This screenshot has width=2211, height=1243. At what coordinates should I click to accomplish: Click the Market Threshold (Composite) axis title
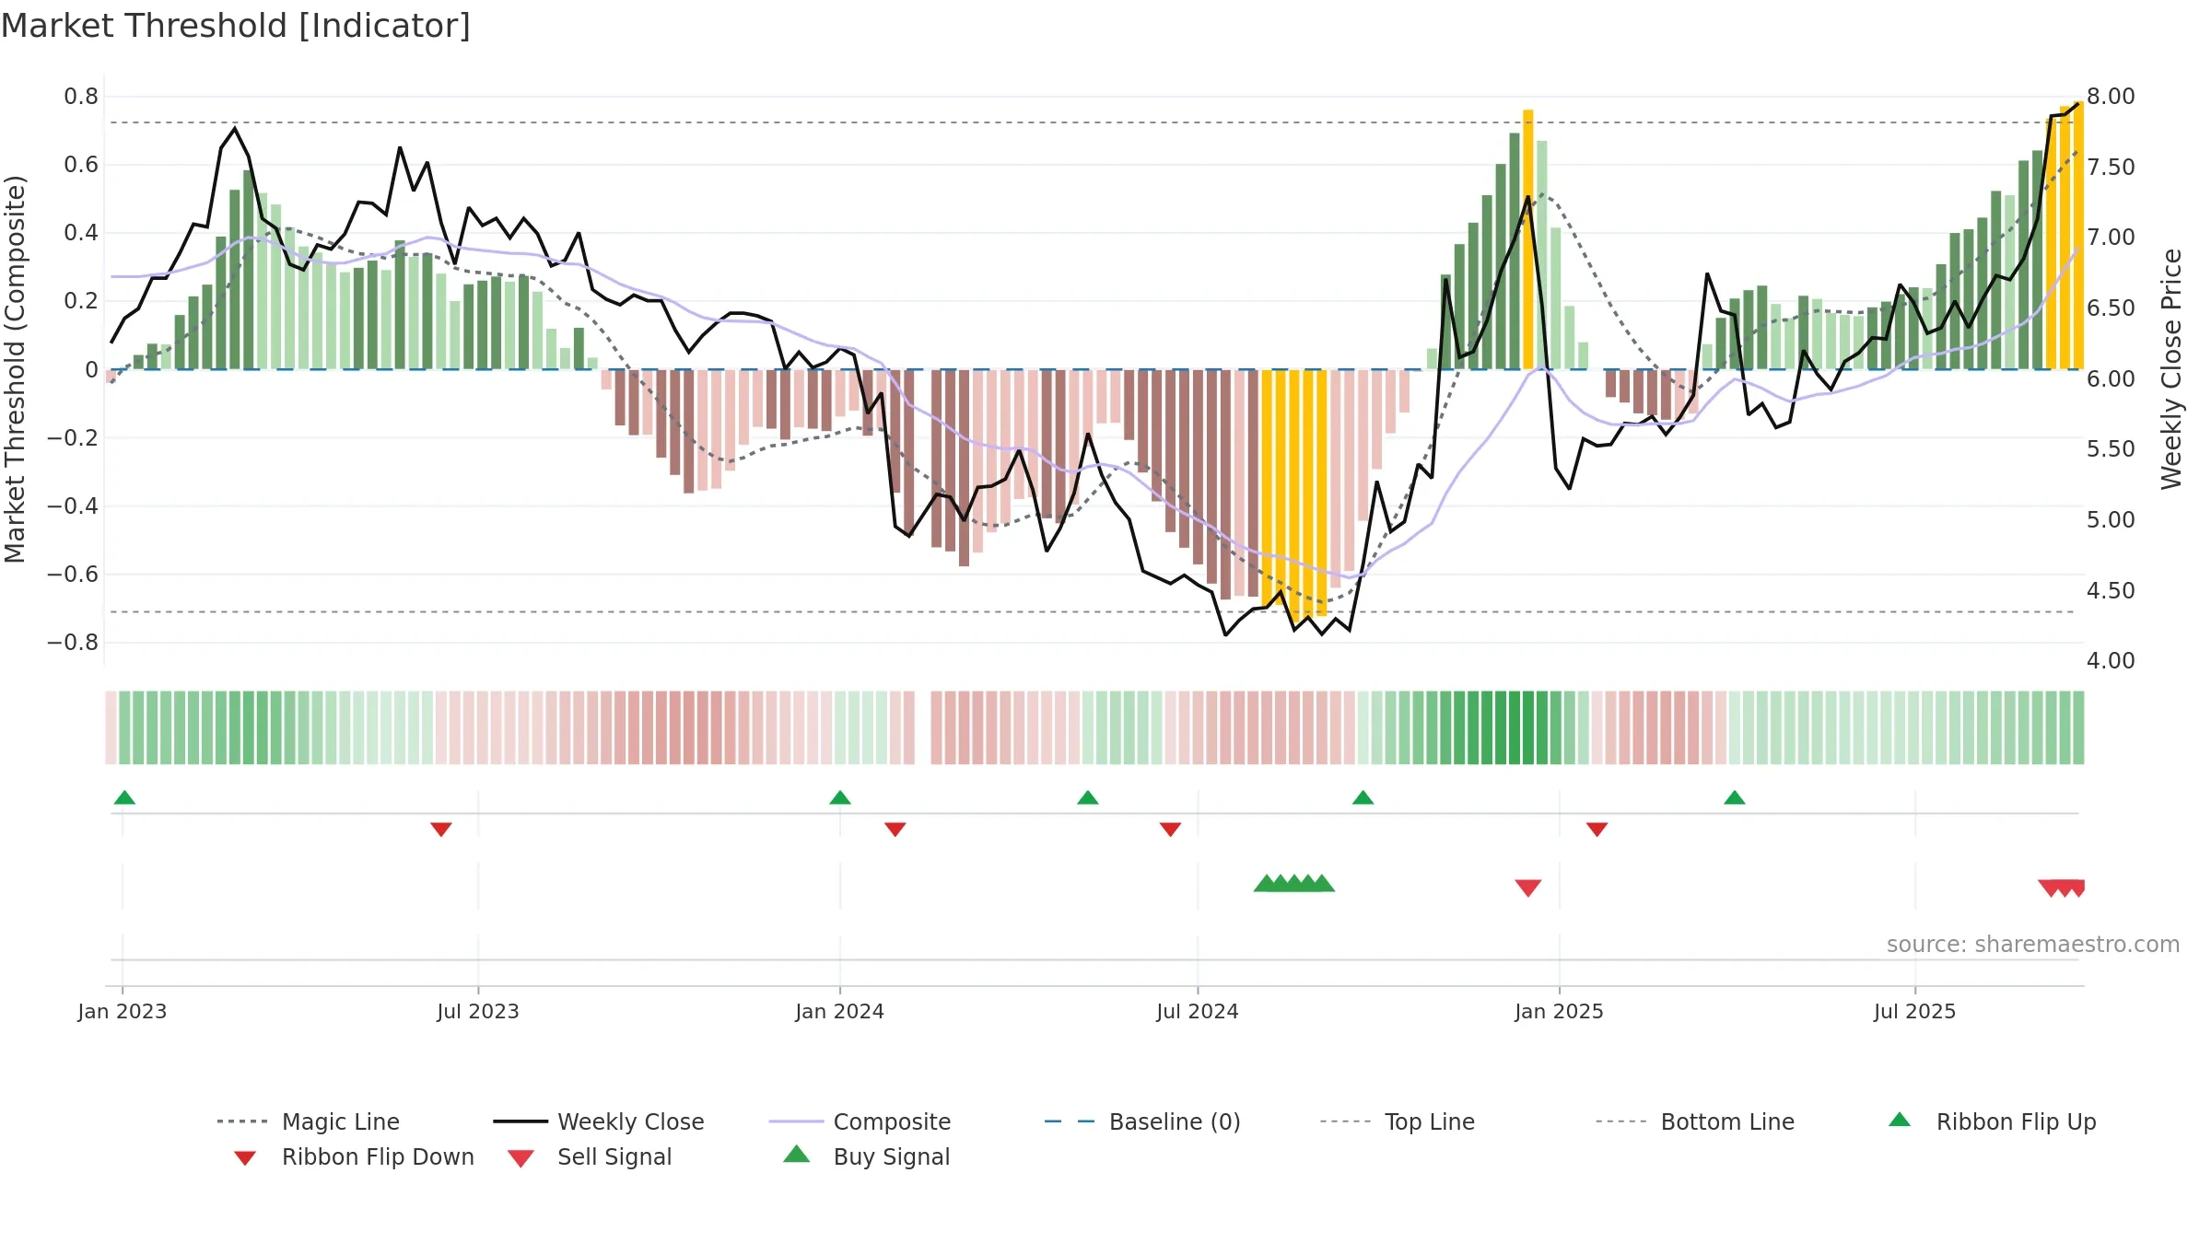[15, 368]
